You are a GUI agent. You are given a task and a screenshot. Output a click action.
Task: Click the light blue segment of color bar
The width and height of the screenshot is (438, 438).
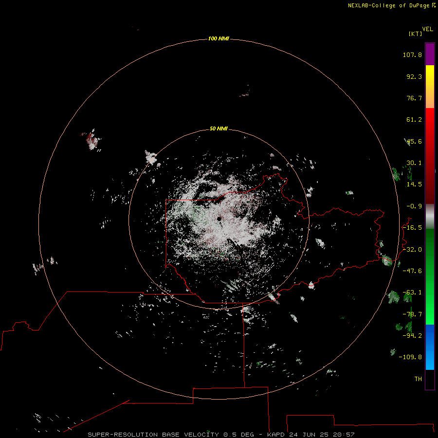coord(430,347)
